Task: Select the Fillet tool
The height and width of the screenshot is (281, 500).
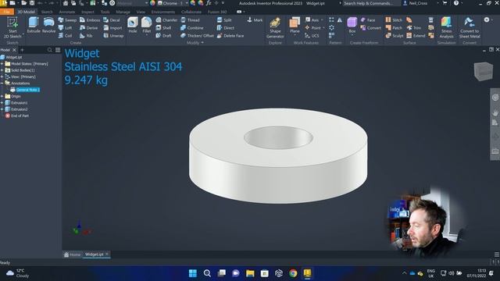Action: click(x=146, y=26)
